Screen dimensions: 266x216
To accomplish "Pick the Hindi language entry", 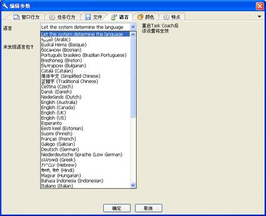I will tap(85, 170).
